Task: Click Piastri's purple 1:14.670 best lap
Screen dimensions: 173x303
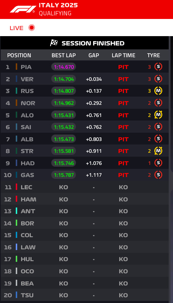Action: point(64,67)
